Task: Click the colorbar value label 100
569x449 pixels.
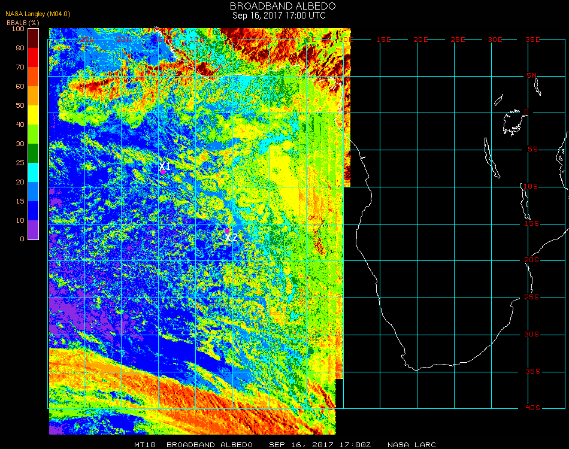Action: pos(18,29)
